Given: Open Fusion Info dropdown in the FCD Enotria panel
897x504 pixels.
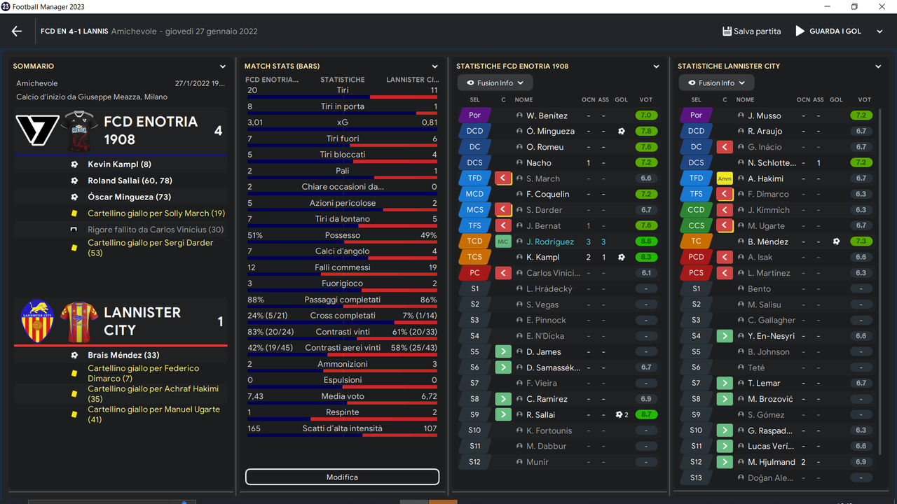Looking at the screenshot, I should (495, 83).
